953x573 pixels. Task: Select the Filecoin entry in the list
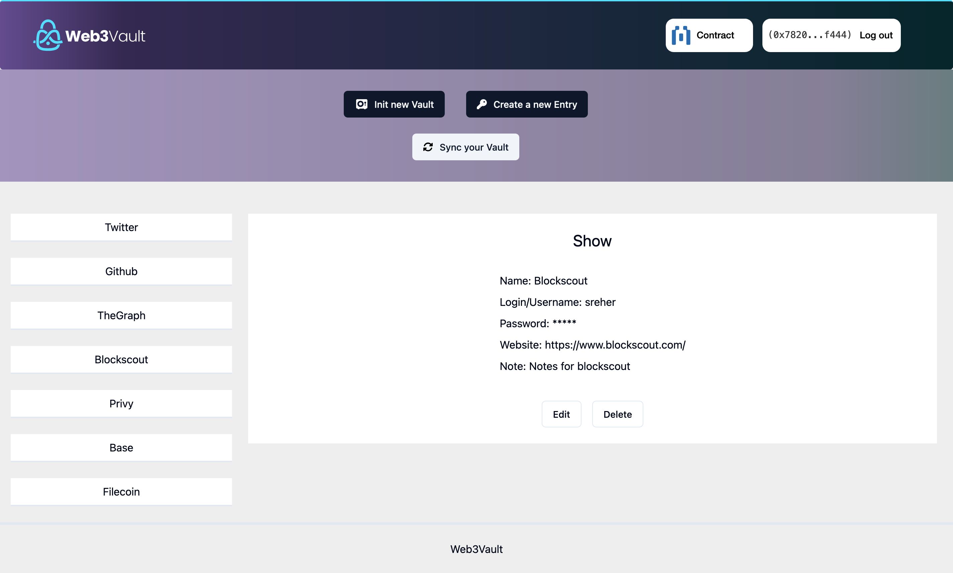pos(121,492)
